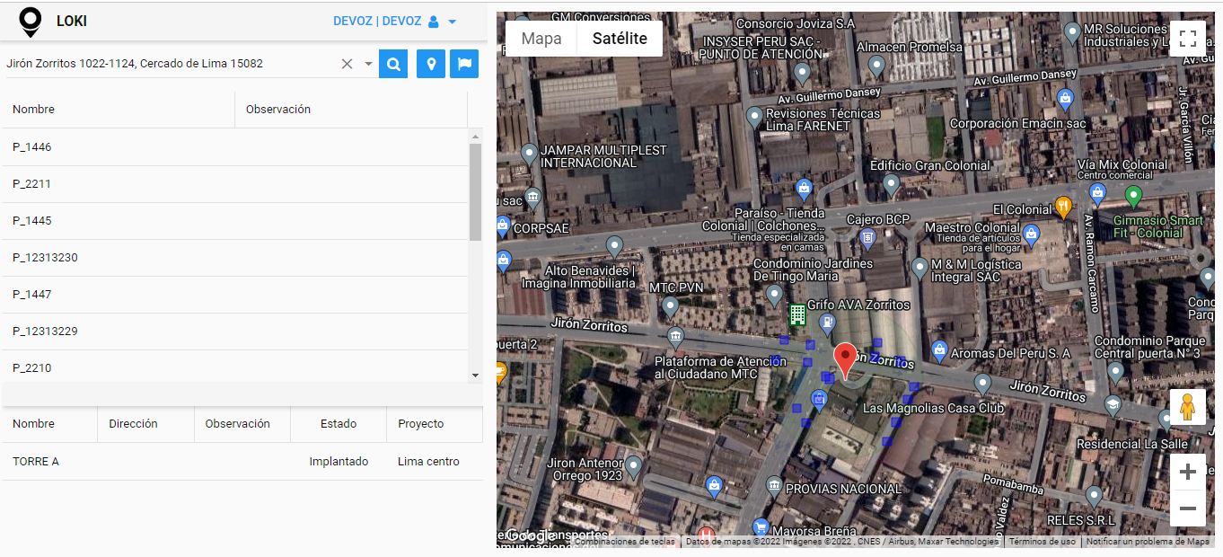Select row P_2211
Screen dimensions: 1223x557
tap(234, 184)
